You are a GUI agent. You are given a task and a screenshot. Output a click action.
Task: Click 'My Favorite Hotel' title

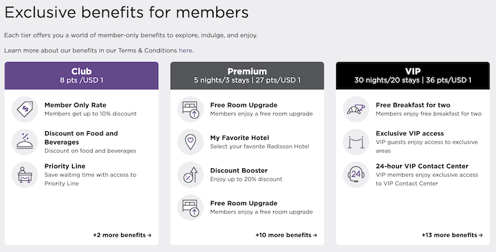(x=239, y=138)
